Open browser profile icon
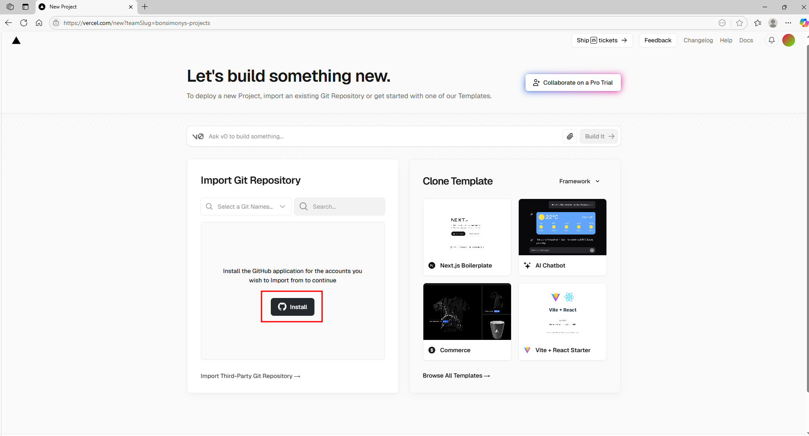The image size is (809, 436). [x=773, y=23]
